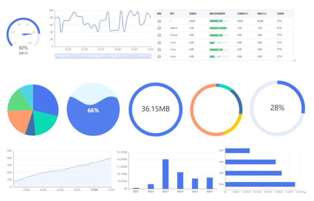This screenshot has width=314, height=201.
Task: Click the "82%" gauge value
Action: click(23, 48)
